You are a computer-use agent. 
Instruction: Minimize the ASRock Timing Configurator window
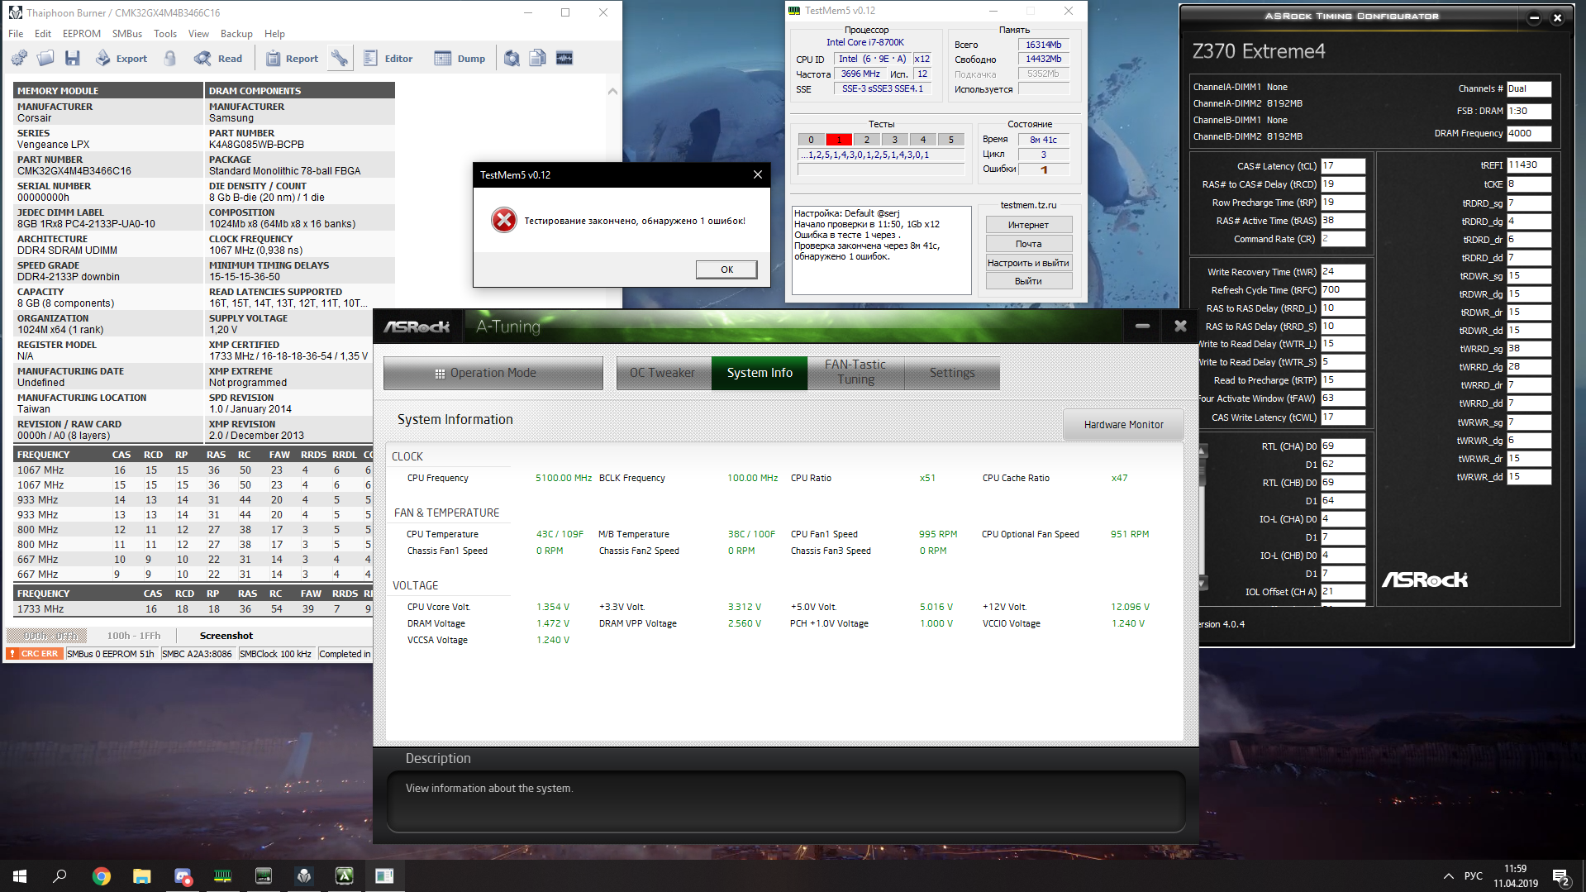(1534, 17)
